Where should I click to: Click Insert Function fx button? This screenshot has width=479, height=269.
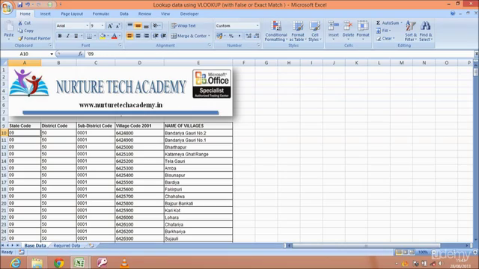point(80,54)
